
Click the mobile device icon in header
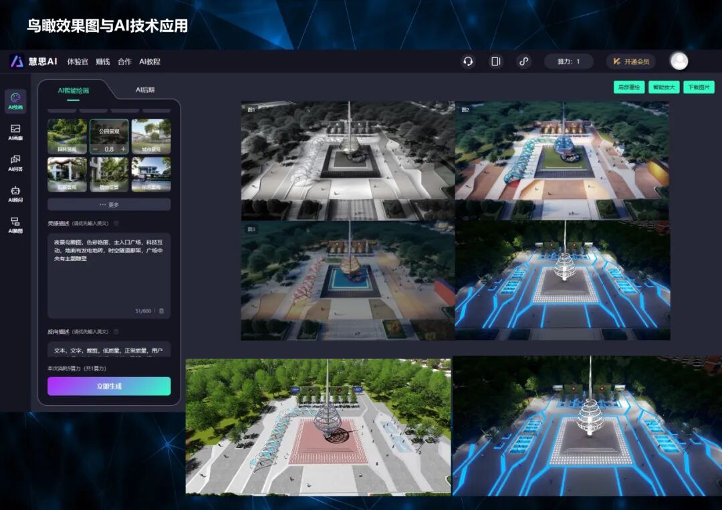click(495, 61)
